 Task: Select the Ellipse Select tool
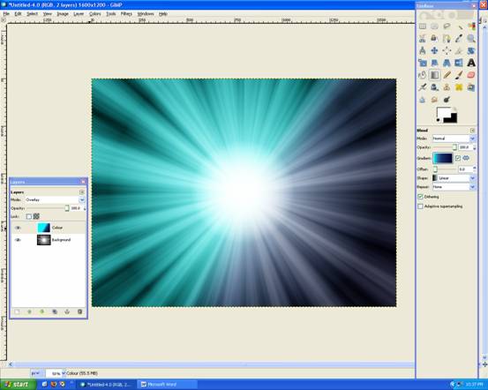434,26
